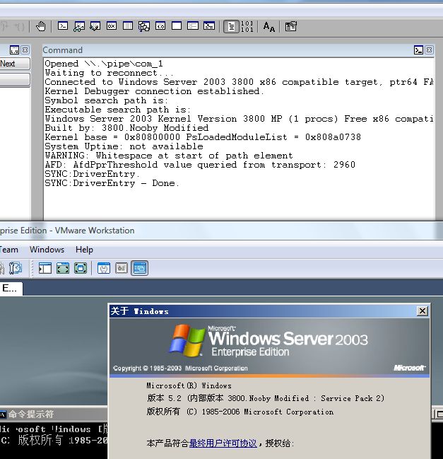This screenshot has width=443, height=459.
Task: Open the Registers window toolbar icon
Action: 112,26
